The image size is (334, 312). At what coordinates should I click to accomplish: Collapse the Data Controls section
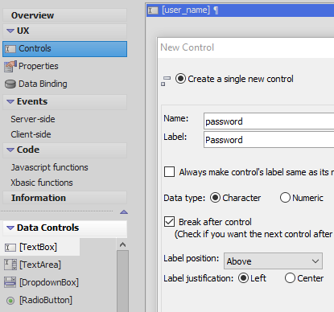pyautogui.click(x=10, y=228)
